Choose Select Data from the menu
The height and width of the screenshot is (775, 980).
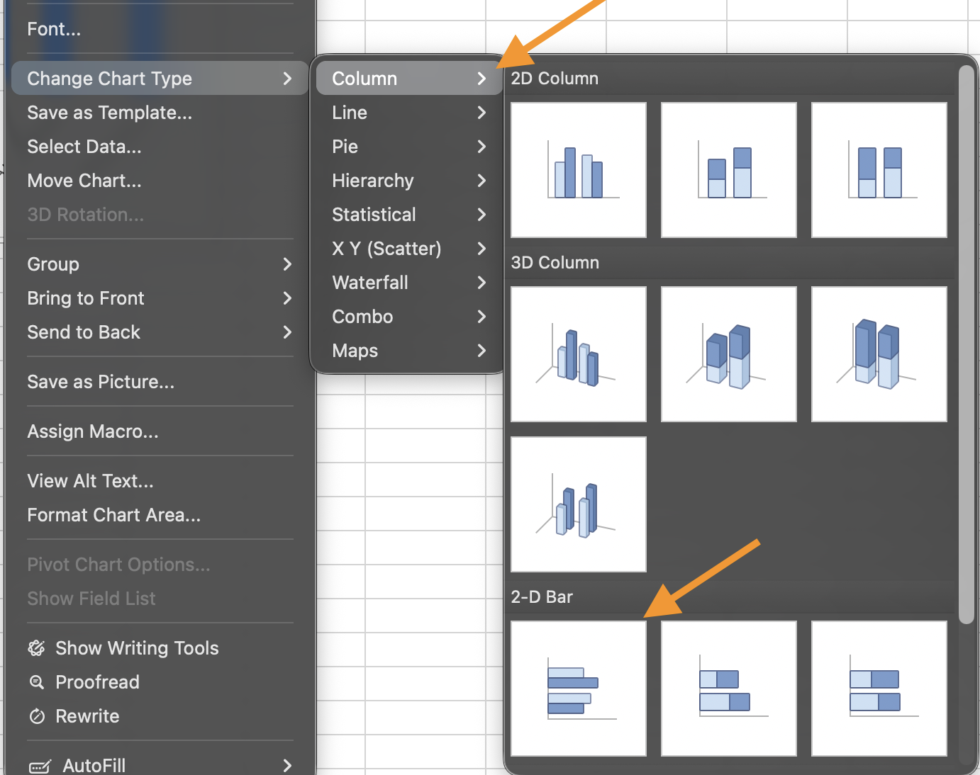tap(84, 147)
